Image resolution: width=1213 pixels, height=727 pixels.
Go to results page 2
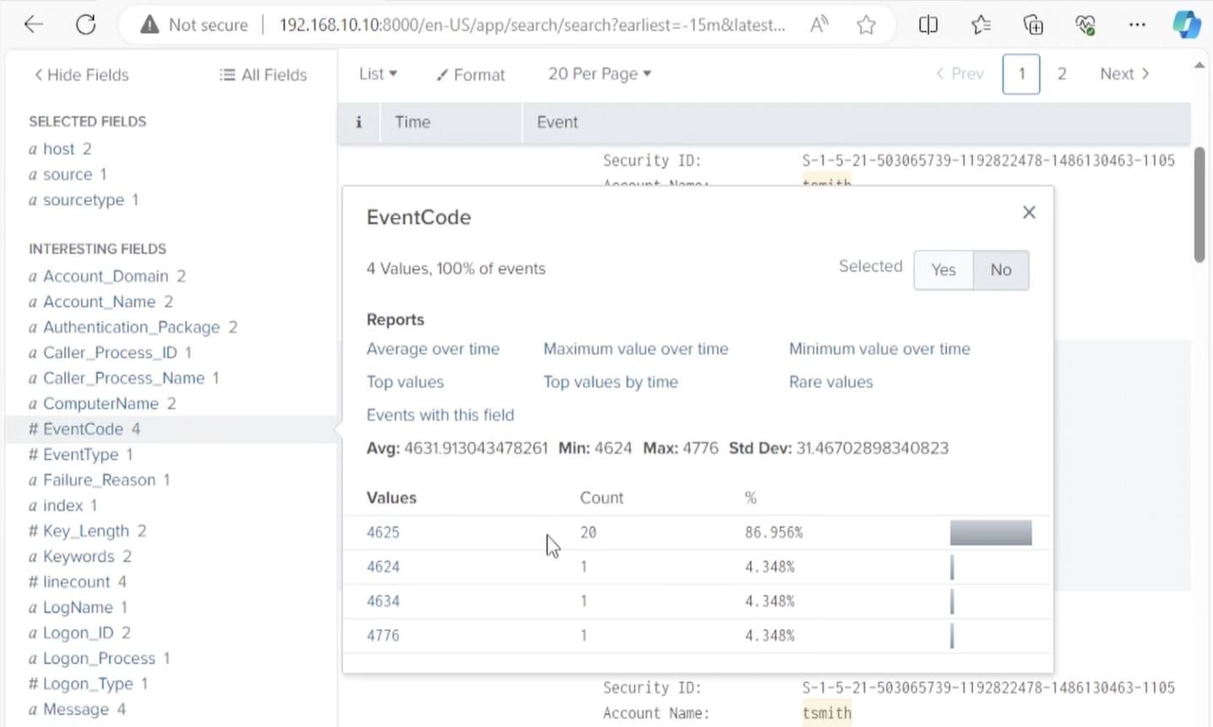point(1062,74)
